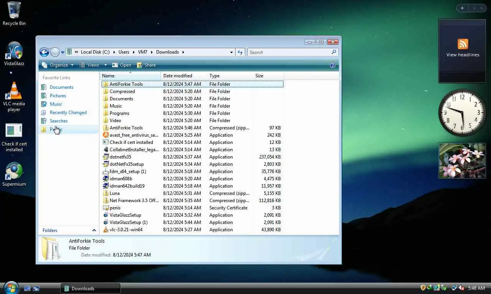Screen dimensions: 491x294
Task: Select the Luna compressed file row
Action: point(193,193)
